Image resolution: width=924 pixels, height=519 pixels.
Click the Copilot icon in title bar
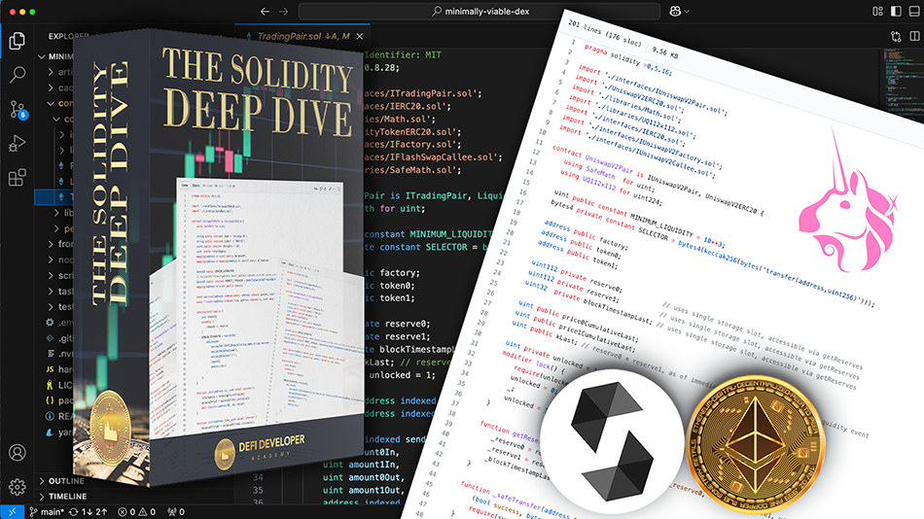coord(675,12)
